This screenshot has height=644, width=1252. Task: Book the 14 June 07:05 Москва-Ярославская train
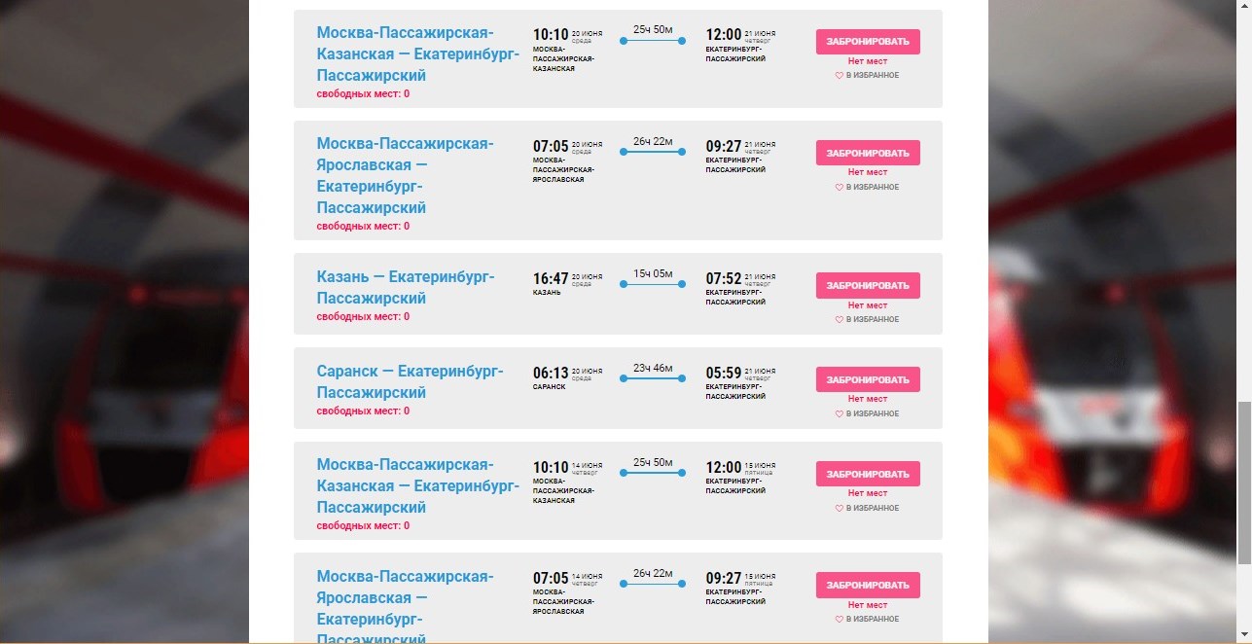[868, 585]
